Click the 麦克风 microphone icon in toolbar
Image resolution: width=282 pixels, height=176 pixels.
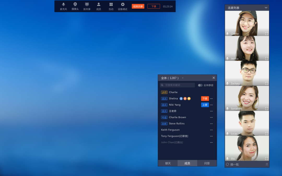tap(63, 4)
